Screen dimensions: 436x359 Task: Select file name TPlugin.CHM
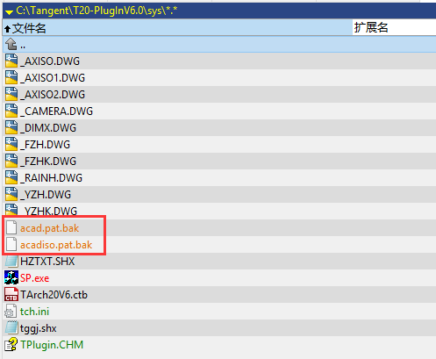coord(52,345)
